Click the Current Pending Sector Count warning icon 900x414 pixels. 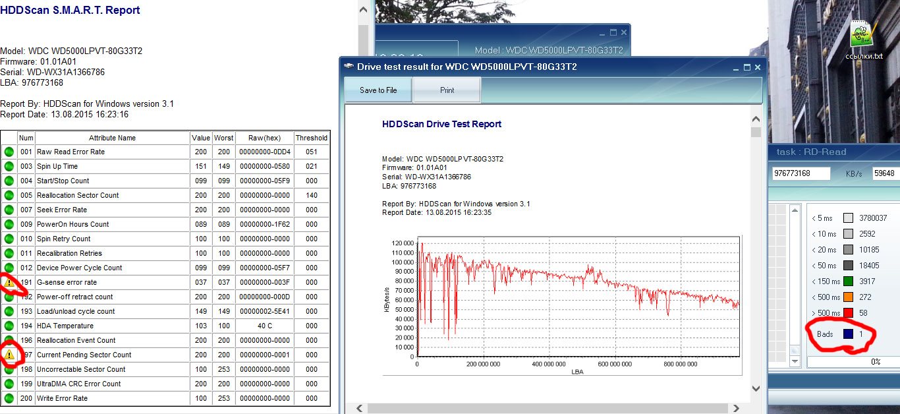click(x=9, y=355)
